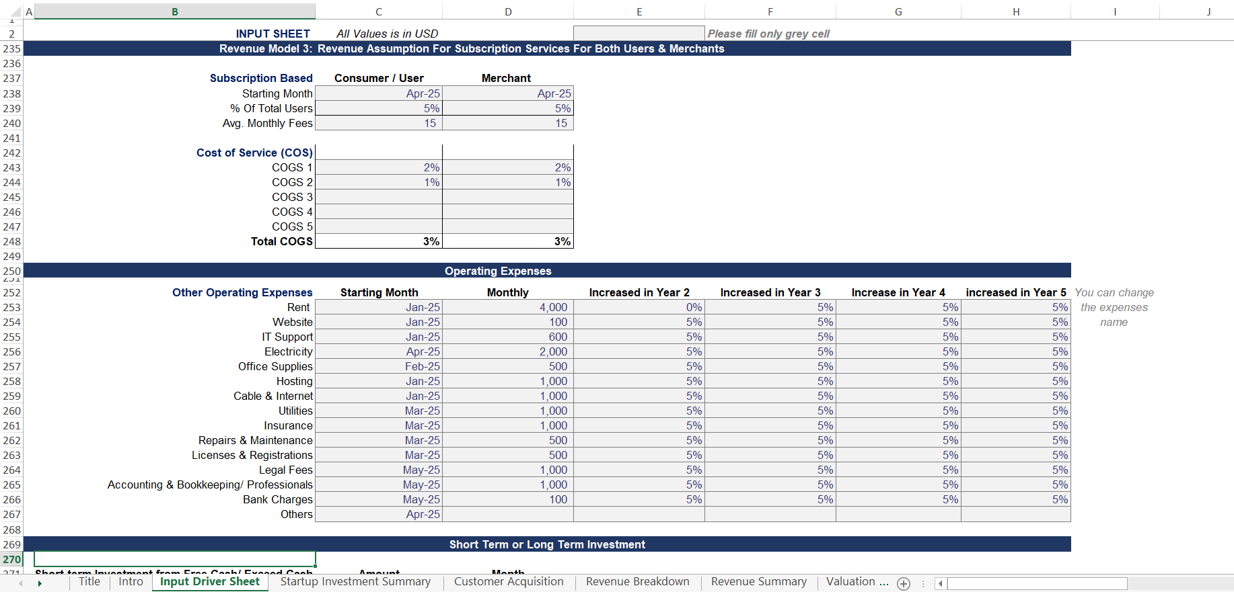Click Website starting month Jan-25

tap(379, 322)
